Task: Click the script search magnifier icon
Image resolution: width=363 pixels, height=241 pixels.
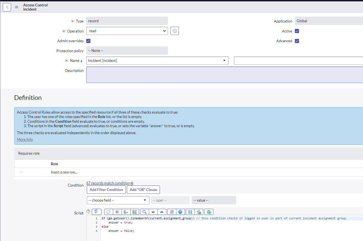Action: [x=144, y=212]
